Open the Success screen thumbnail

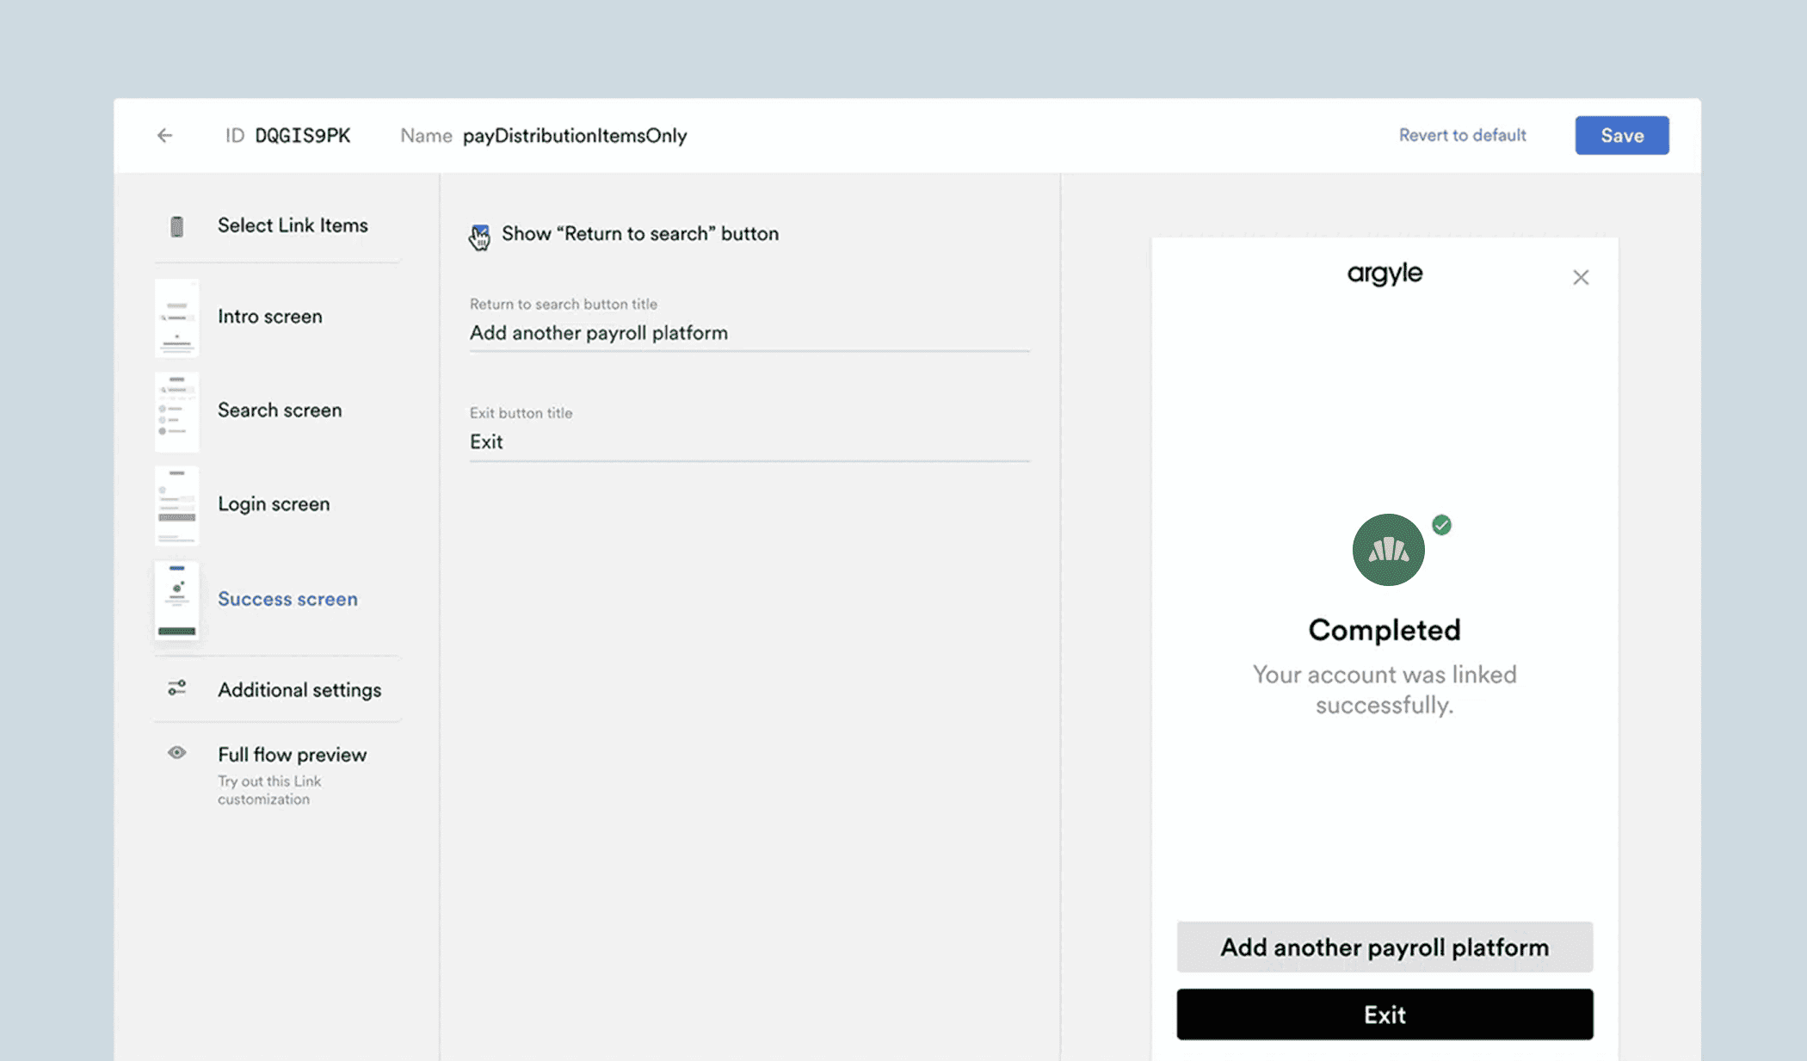coord(176,600)
